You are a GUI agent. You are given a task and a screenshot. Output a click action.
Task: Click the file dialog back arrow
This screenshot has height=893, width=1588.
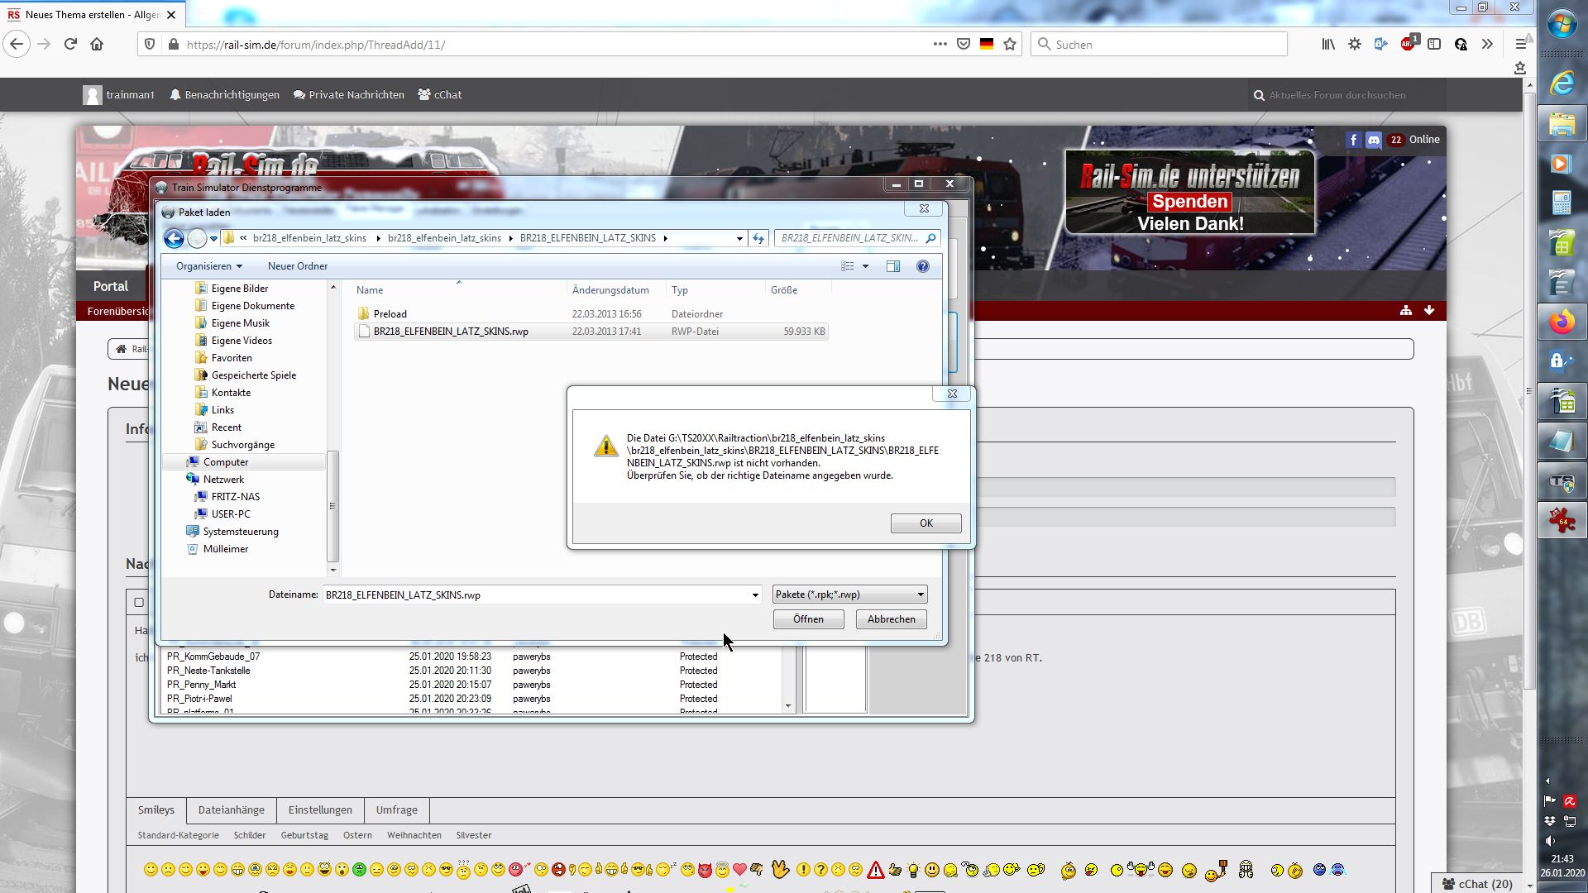tap(174, 239)
